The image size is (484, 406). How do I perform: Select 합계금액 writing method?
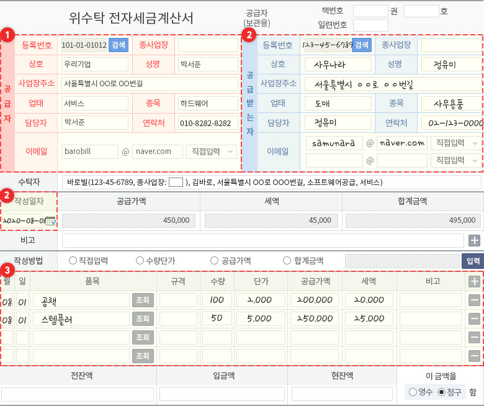(287, 261)
